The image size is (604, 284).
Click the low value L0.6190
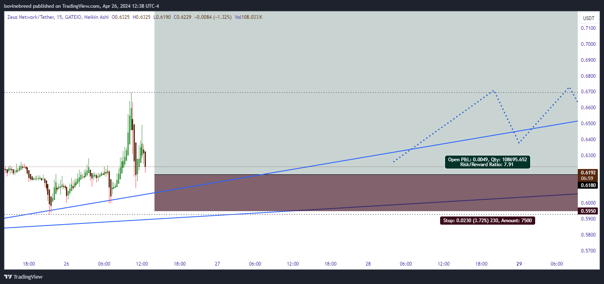162,17
